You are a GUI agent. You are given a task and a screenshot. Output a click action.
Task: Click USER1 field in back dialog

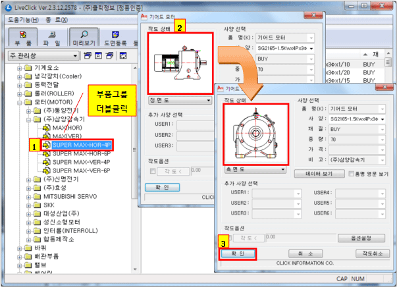pos(196,125)
